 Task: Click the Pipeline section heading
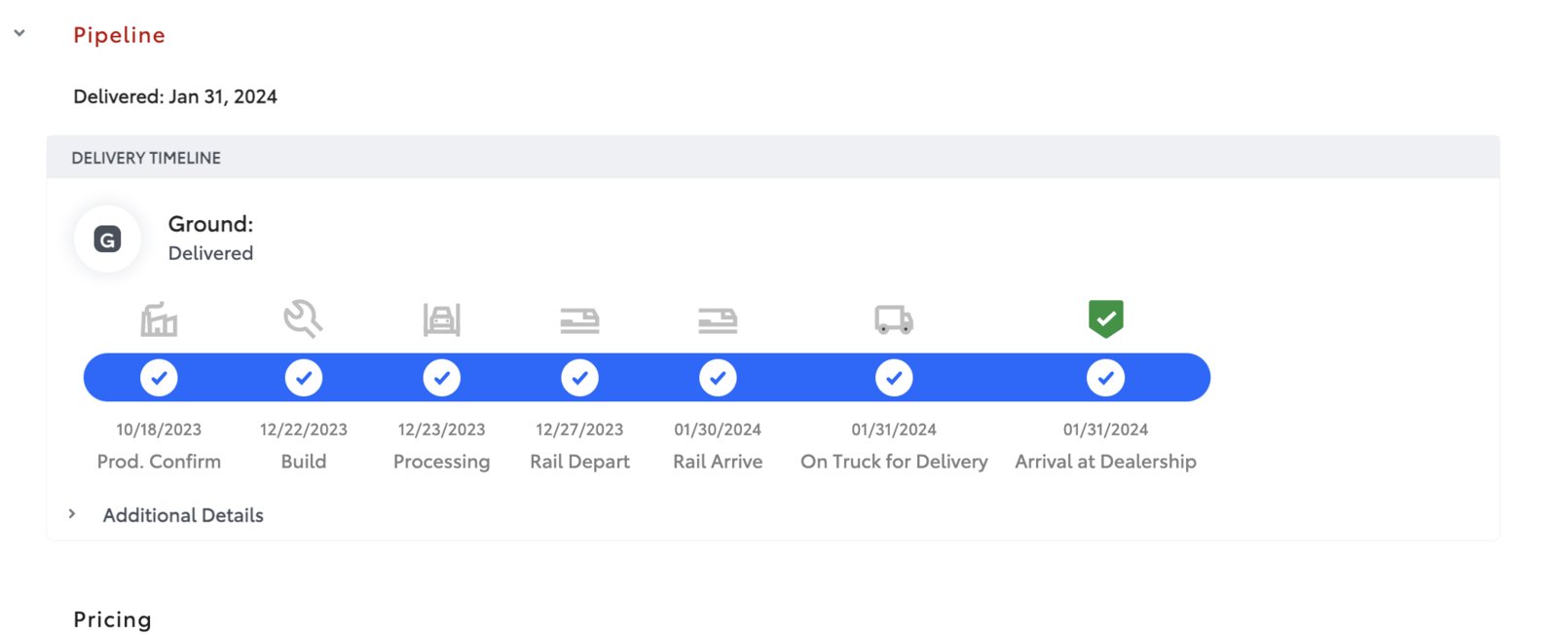tap(119, 35)
